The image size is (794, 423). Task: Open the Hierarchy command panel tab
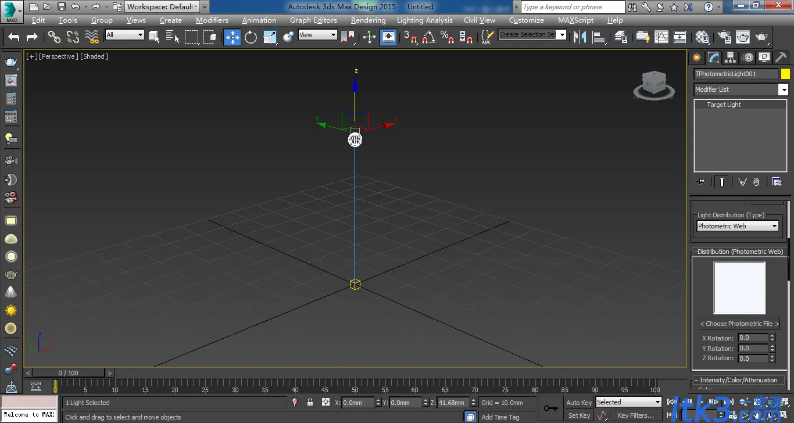click(x=731, y=58)
